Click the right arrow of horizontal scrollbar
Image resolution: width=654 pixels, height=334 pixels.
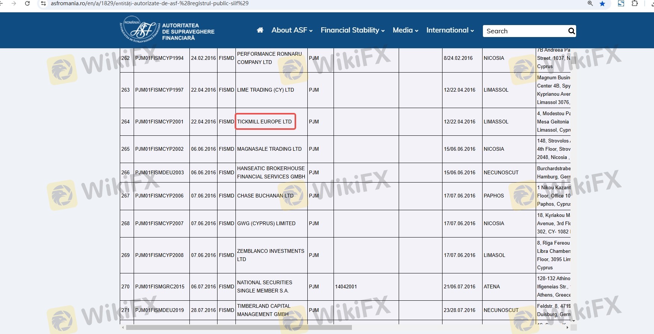[x=567, y=328]
